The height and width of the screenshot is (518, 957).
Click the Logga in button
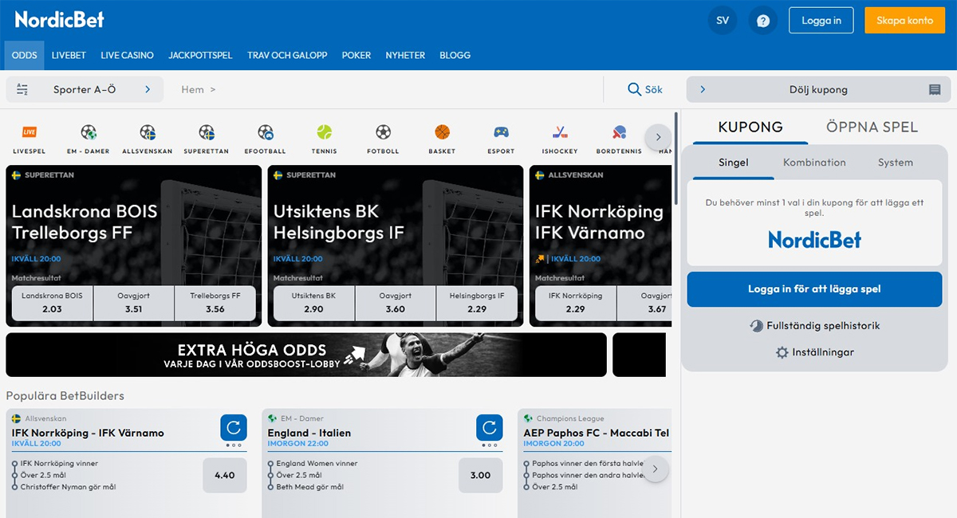pyautogui.click(x=821, y=21)
